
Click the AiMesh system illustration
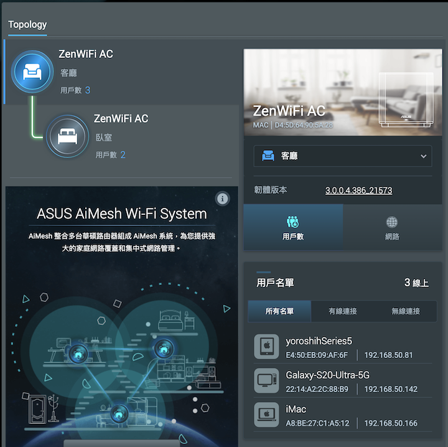click(x=122, y=364)
